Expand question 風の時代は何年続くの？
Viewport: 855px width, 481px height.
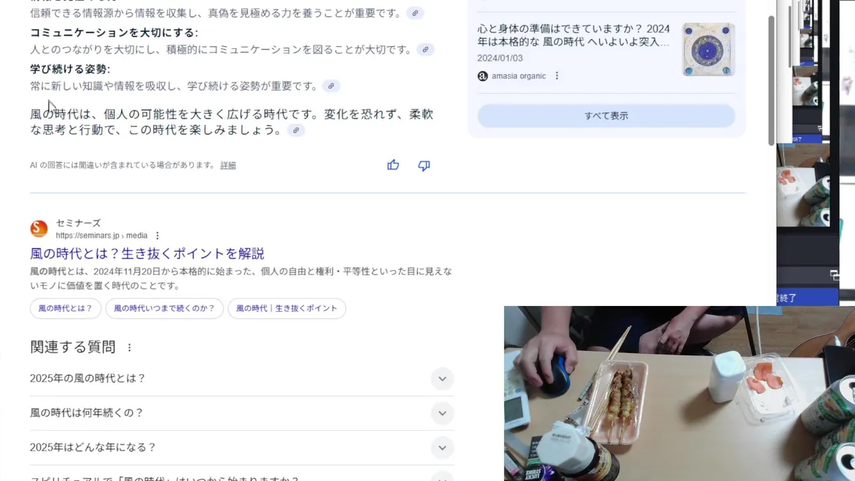[242, 413]
